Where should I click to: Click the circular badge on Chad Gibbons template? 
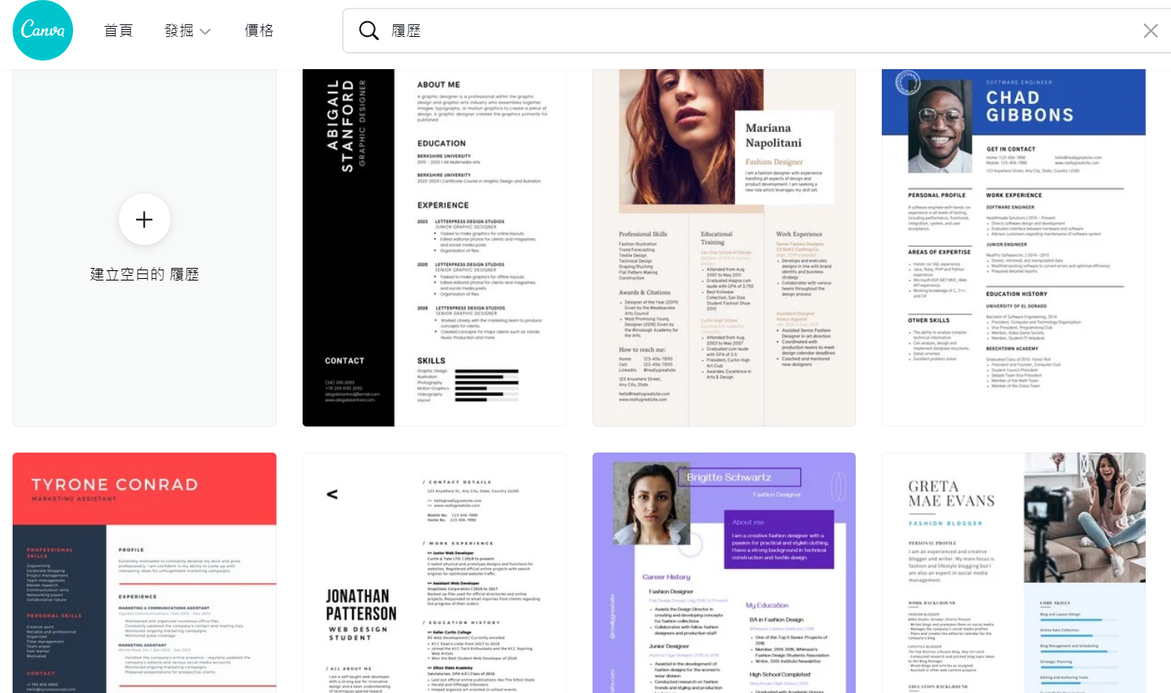pyautogui.click(x=908, y=82)
